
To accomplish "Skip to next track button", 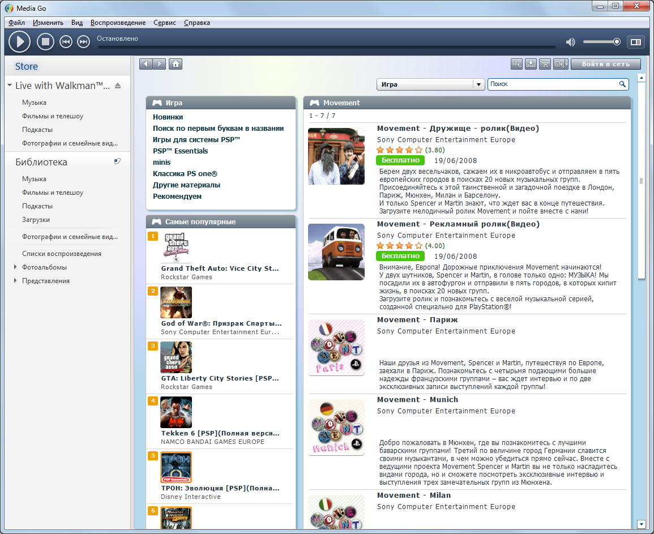I will pos(83,42).
